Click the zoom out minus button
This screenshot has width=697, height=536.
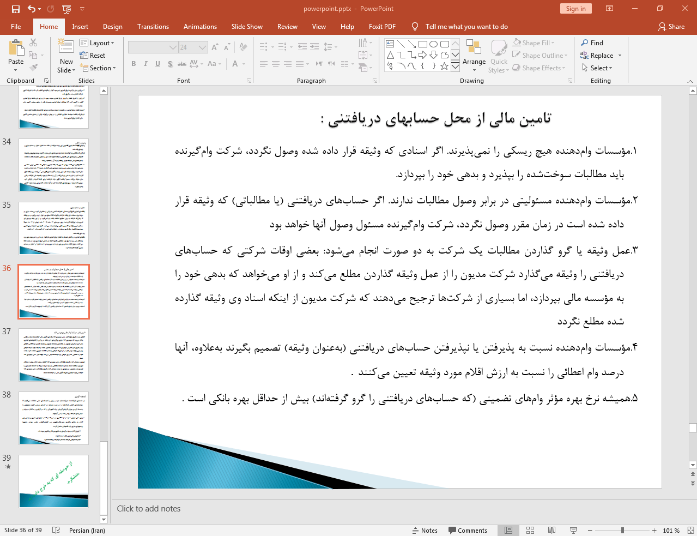coord(590,530)
